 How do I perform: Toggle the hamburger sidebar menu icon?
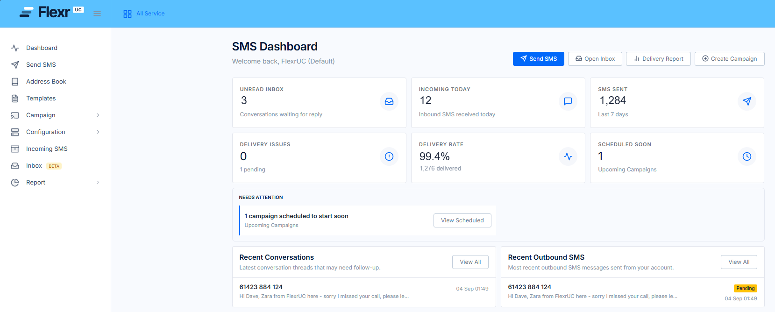click(x=97, y=14)
